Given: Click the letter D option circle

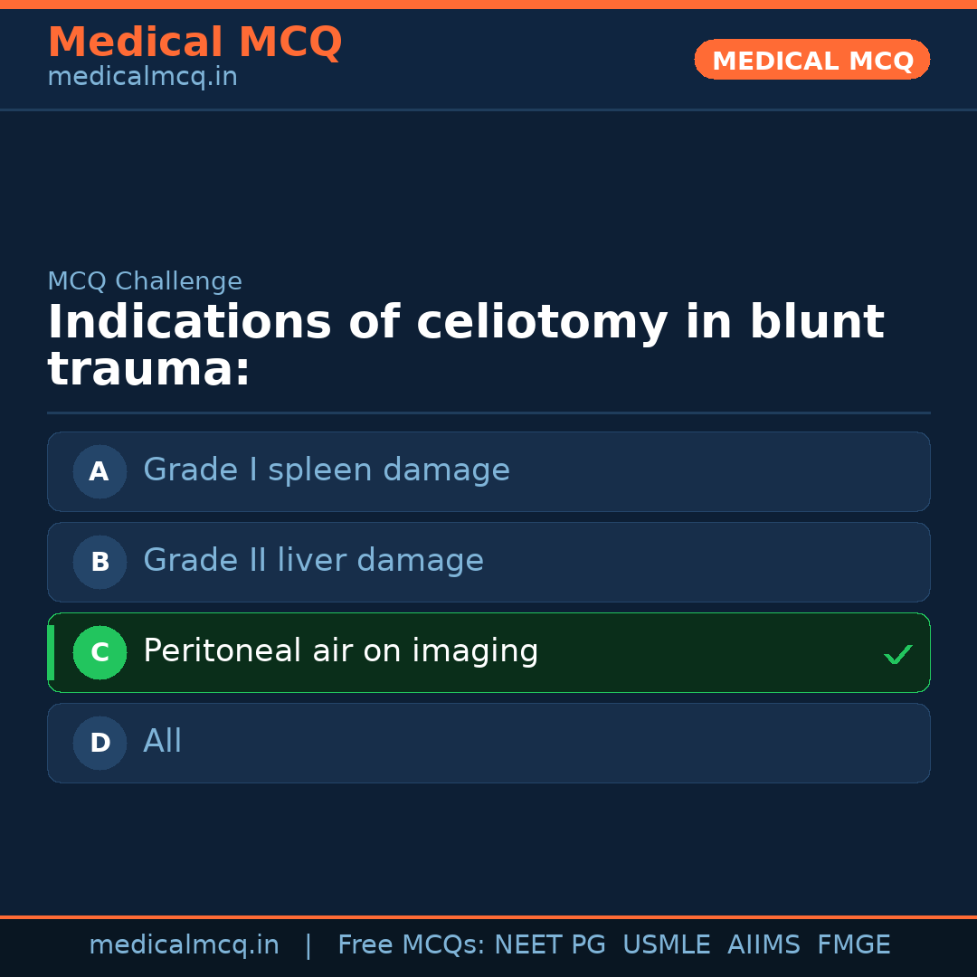Looking at the screenshot, I should pyautogui.click(x=100, y=743).
